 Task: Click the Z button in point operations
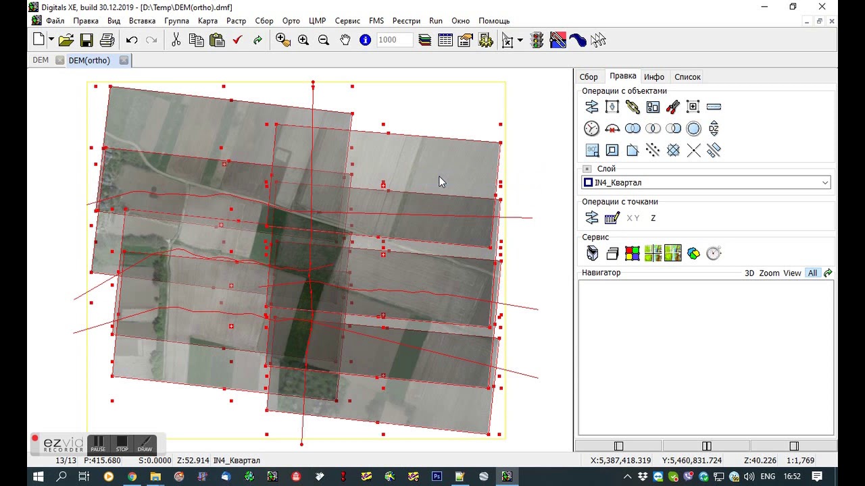click(x=653, y=218)
